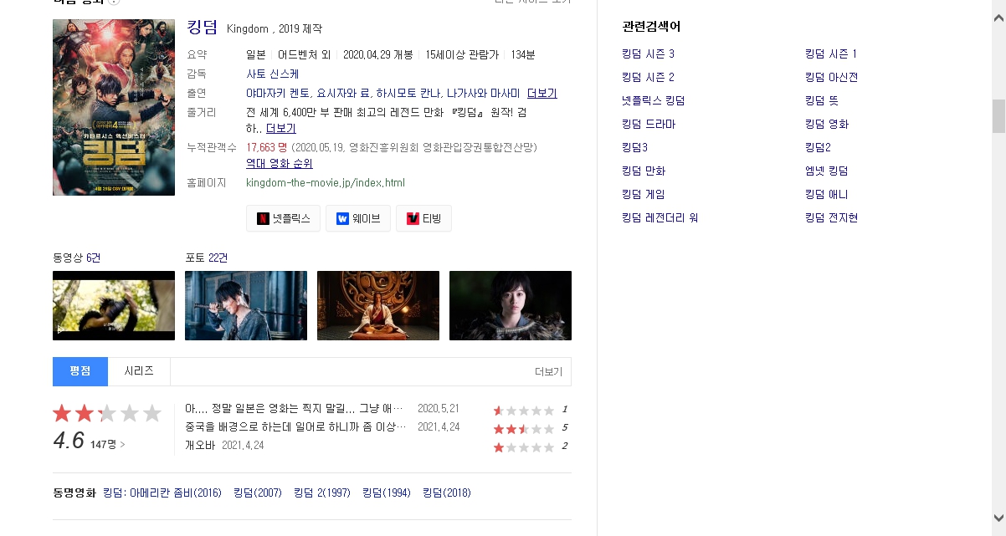The width and height of the screenshot is (1006, 536).
Task: Open 킹덤(1994) same-name movie
Action: coord(387,493)
